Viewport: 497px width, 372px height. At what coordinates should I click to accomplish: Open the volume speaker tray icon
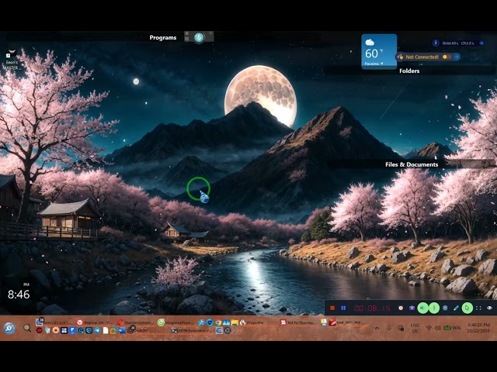(x=438, y=328)
